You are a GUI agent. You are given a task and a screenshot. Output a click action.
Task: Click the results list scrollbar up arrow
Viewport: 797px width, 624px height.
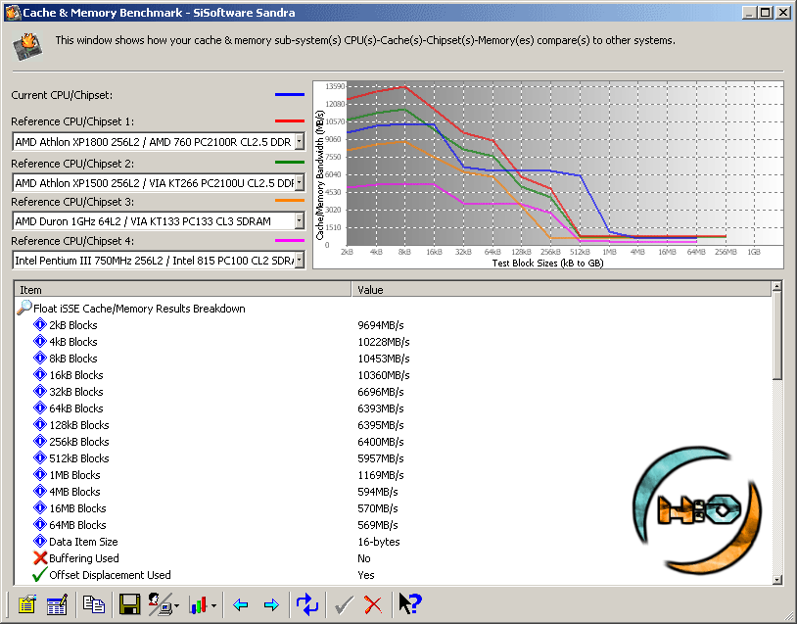[x=776, y=287]
